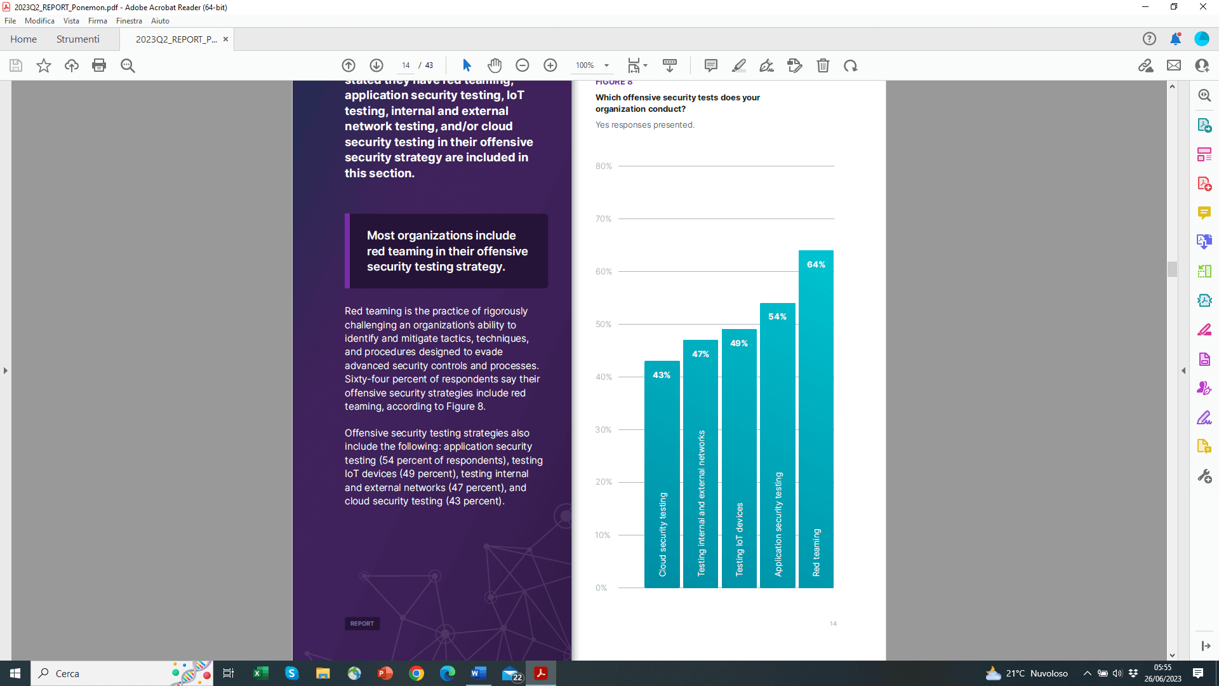Image resolution: width=1219 pixels, height=686 pixels.
Task: Click the Delete trash icon
Action: (x=823, y=65)
